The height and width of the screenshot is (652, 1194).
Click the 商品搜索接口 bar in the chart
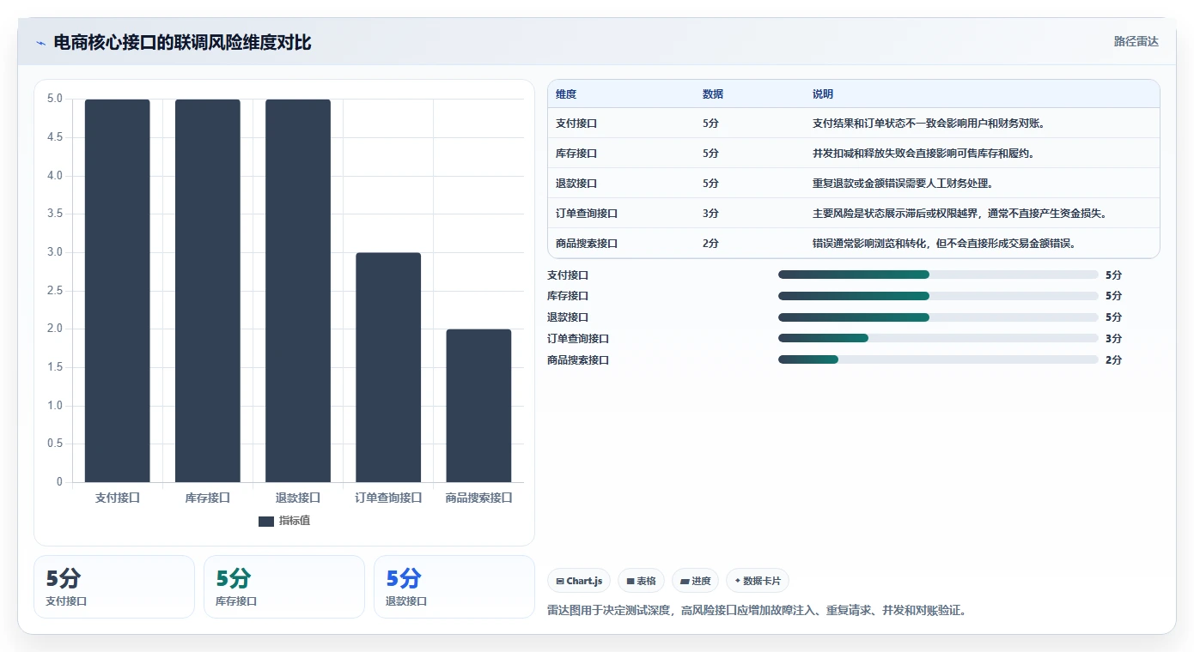(x=478, y=406)
